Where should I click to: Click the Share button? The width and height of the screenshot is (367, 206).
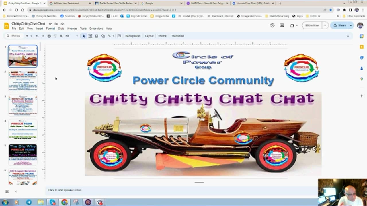tap(339, 25)
